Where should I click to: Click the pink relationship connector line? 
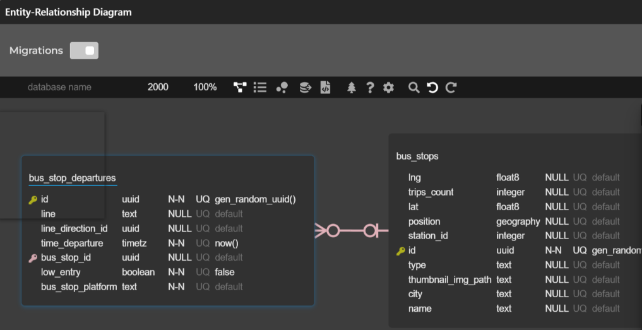point(352,231)
